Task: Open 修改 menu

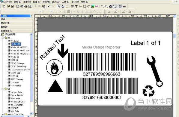Action: pyautogui.click(x=46, y=2)
